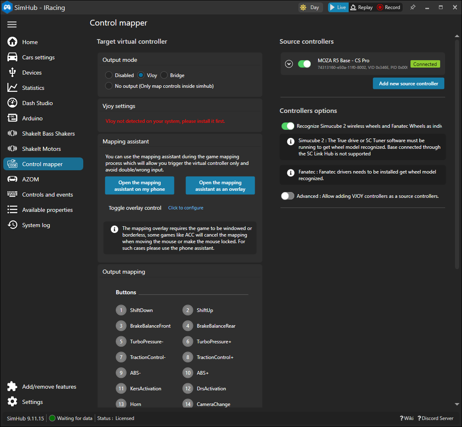Click the Controls and events keyboard icon
Viewport: 462px width, 427px height.
click(x=12, y=194)
